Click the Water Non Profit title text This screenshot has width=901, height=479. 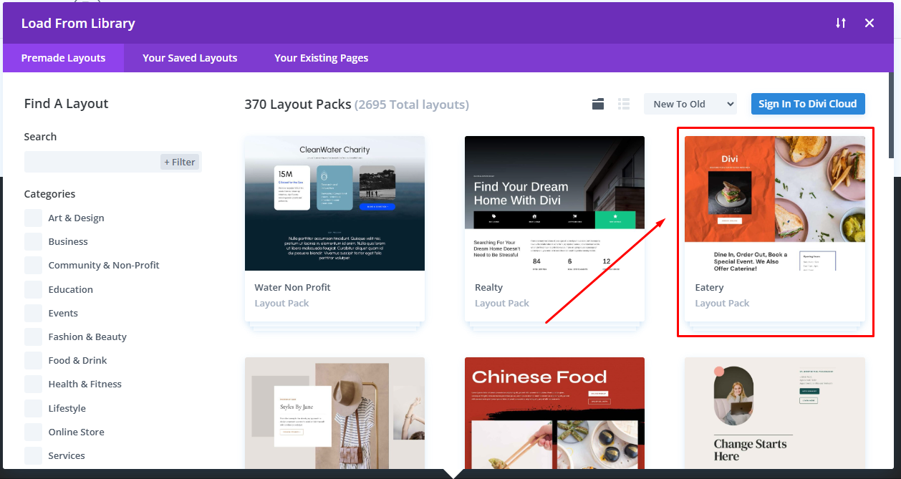pos(292,287)
